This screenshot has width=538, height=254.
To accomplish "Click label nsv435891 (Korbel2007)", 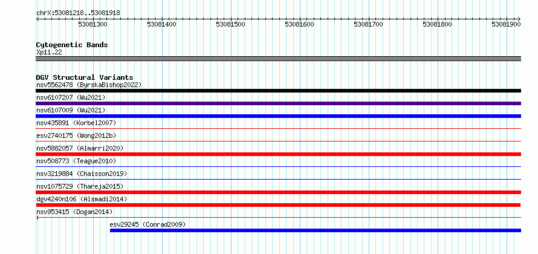I will [76, 123].
